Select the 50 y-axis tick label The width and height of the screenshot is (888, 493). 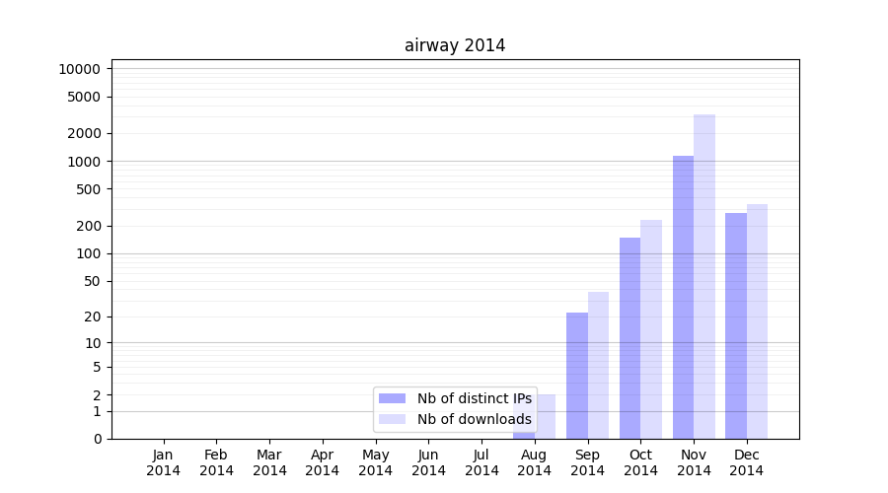pyautogui.click(x=91, y=281)
